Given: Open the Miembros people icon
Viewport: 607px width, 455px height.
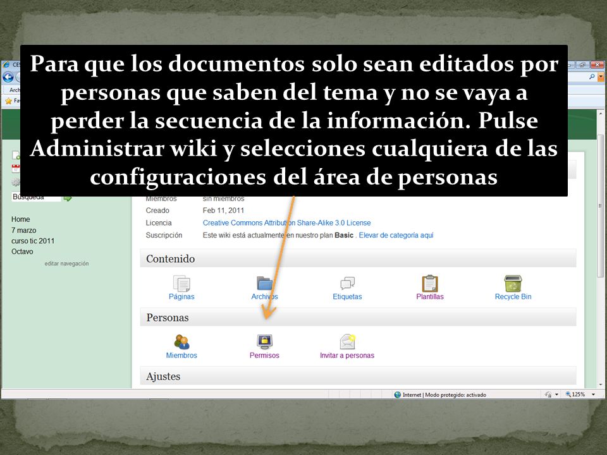Looking at the screenshot, I should click(181, 342).
